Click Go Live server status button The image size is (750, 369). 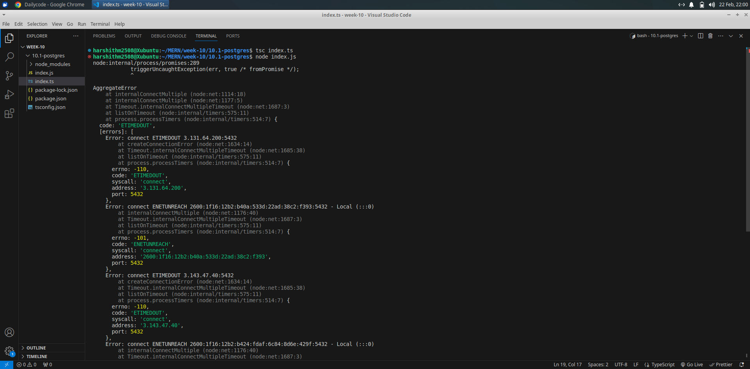coord(692,365)
